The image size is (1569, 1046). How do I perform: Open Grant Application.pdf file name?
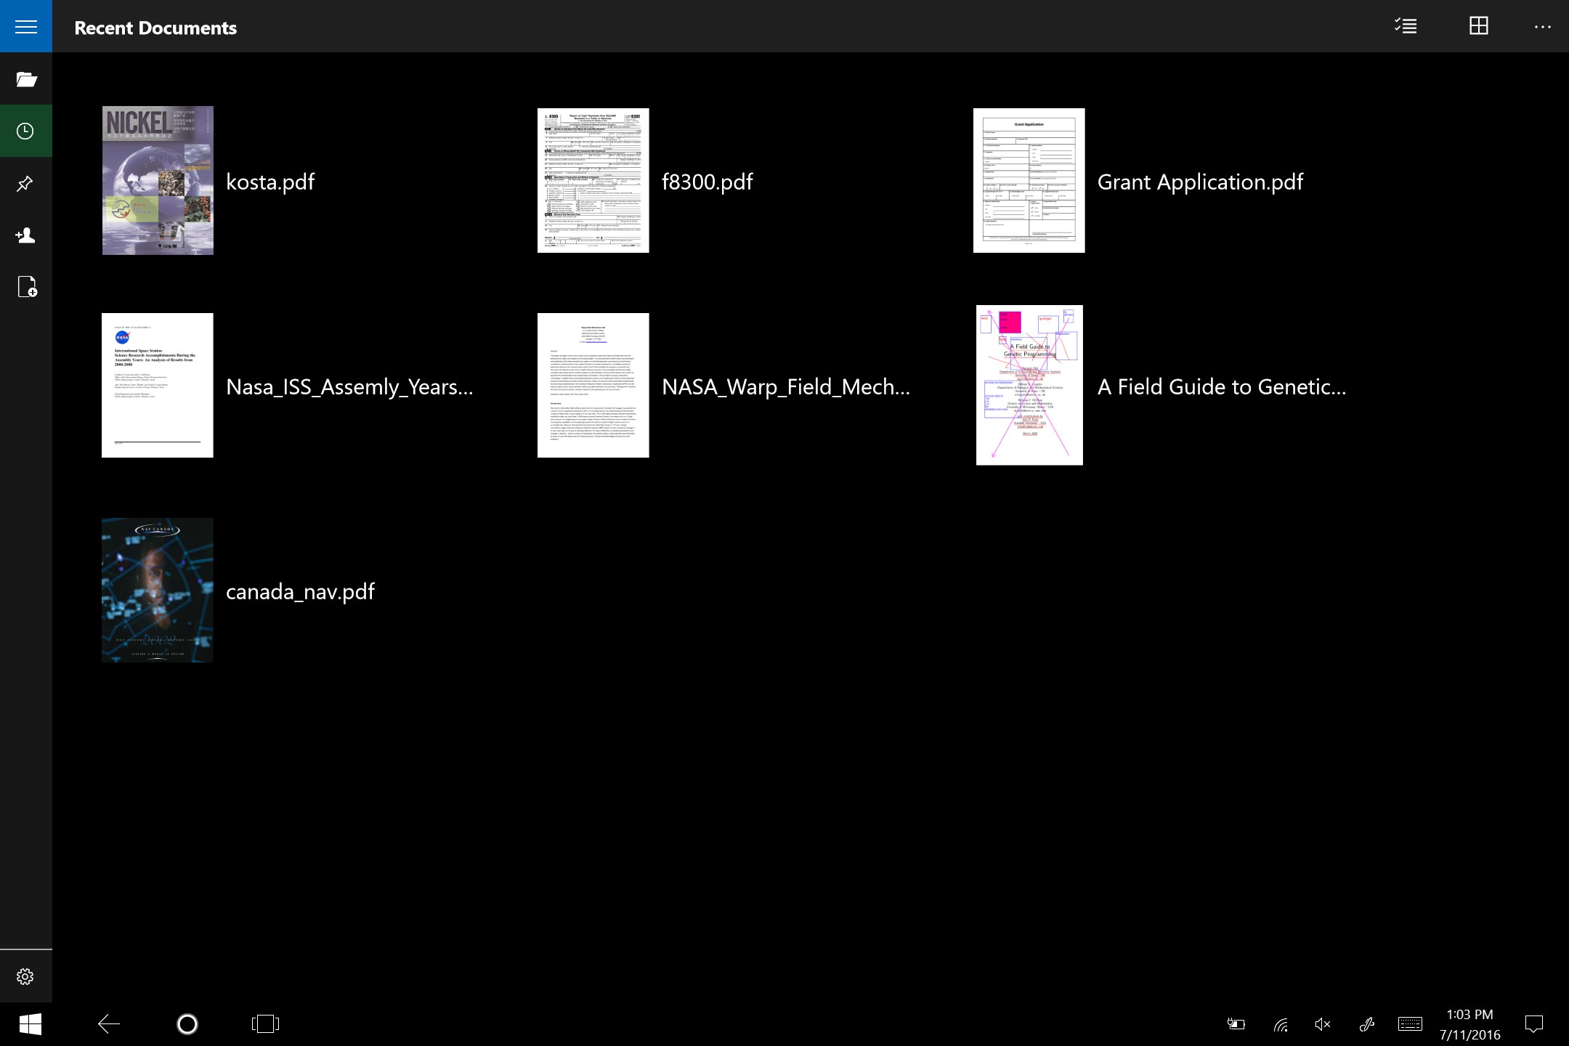point(1200,182)
